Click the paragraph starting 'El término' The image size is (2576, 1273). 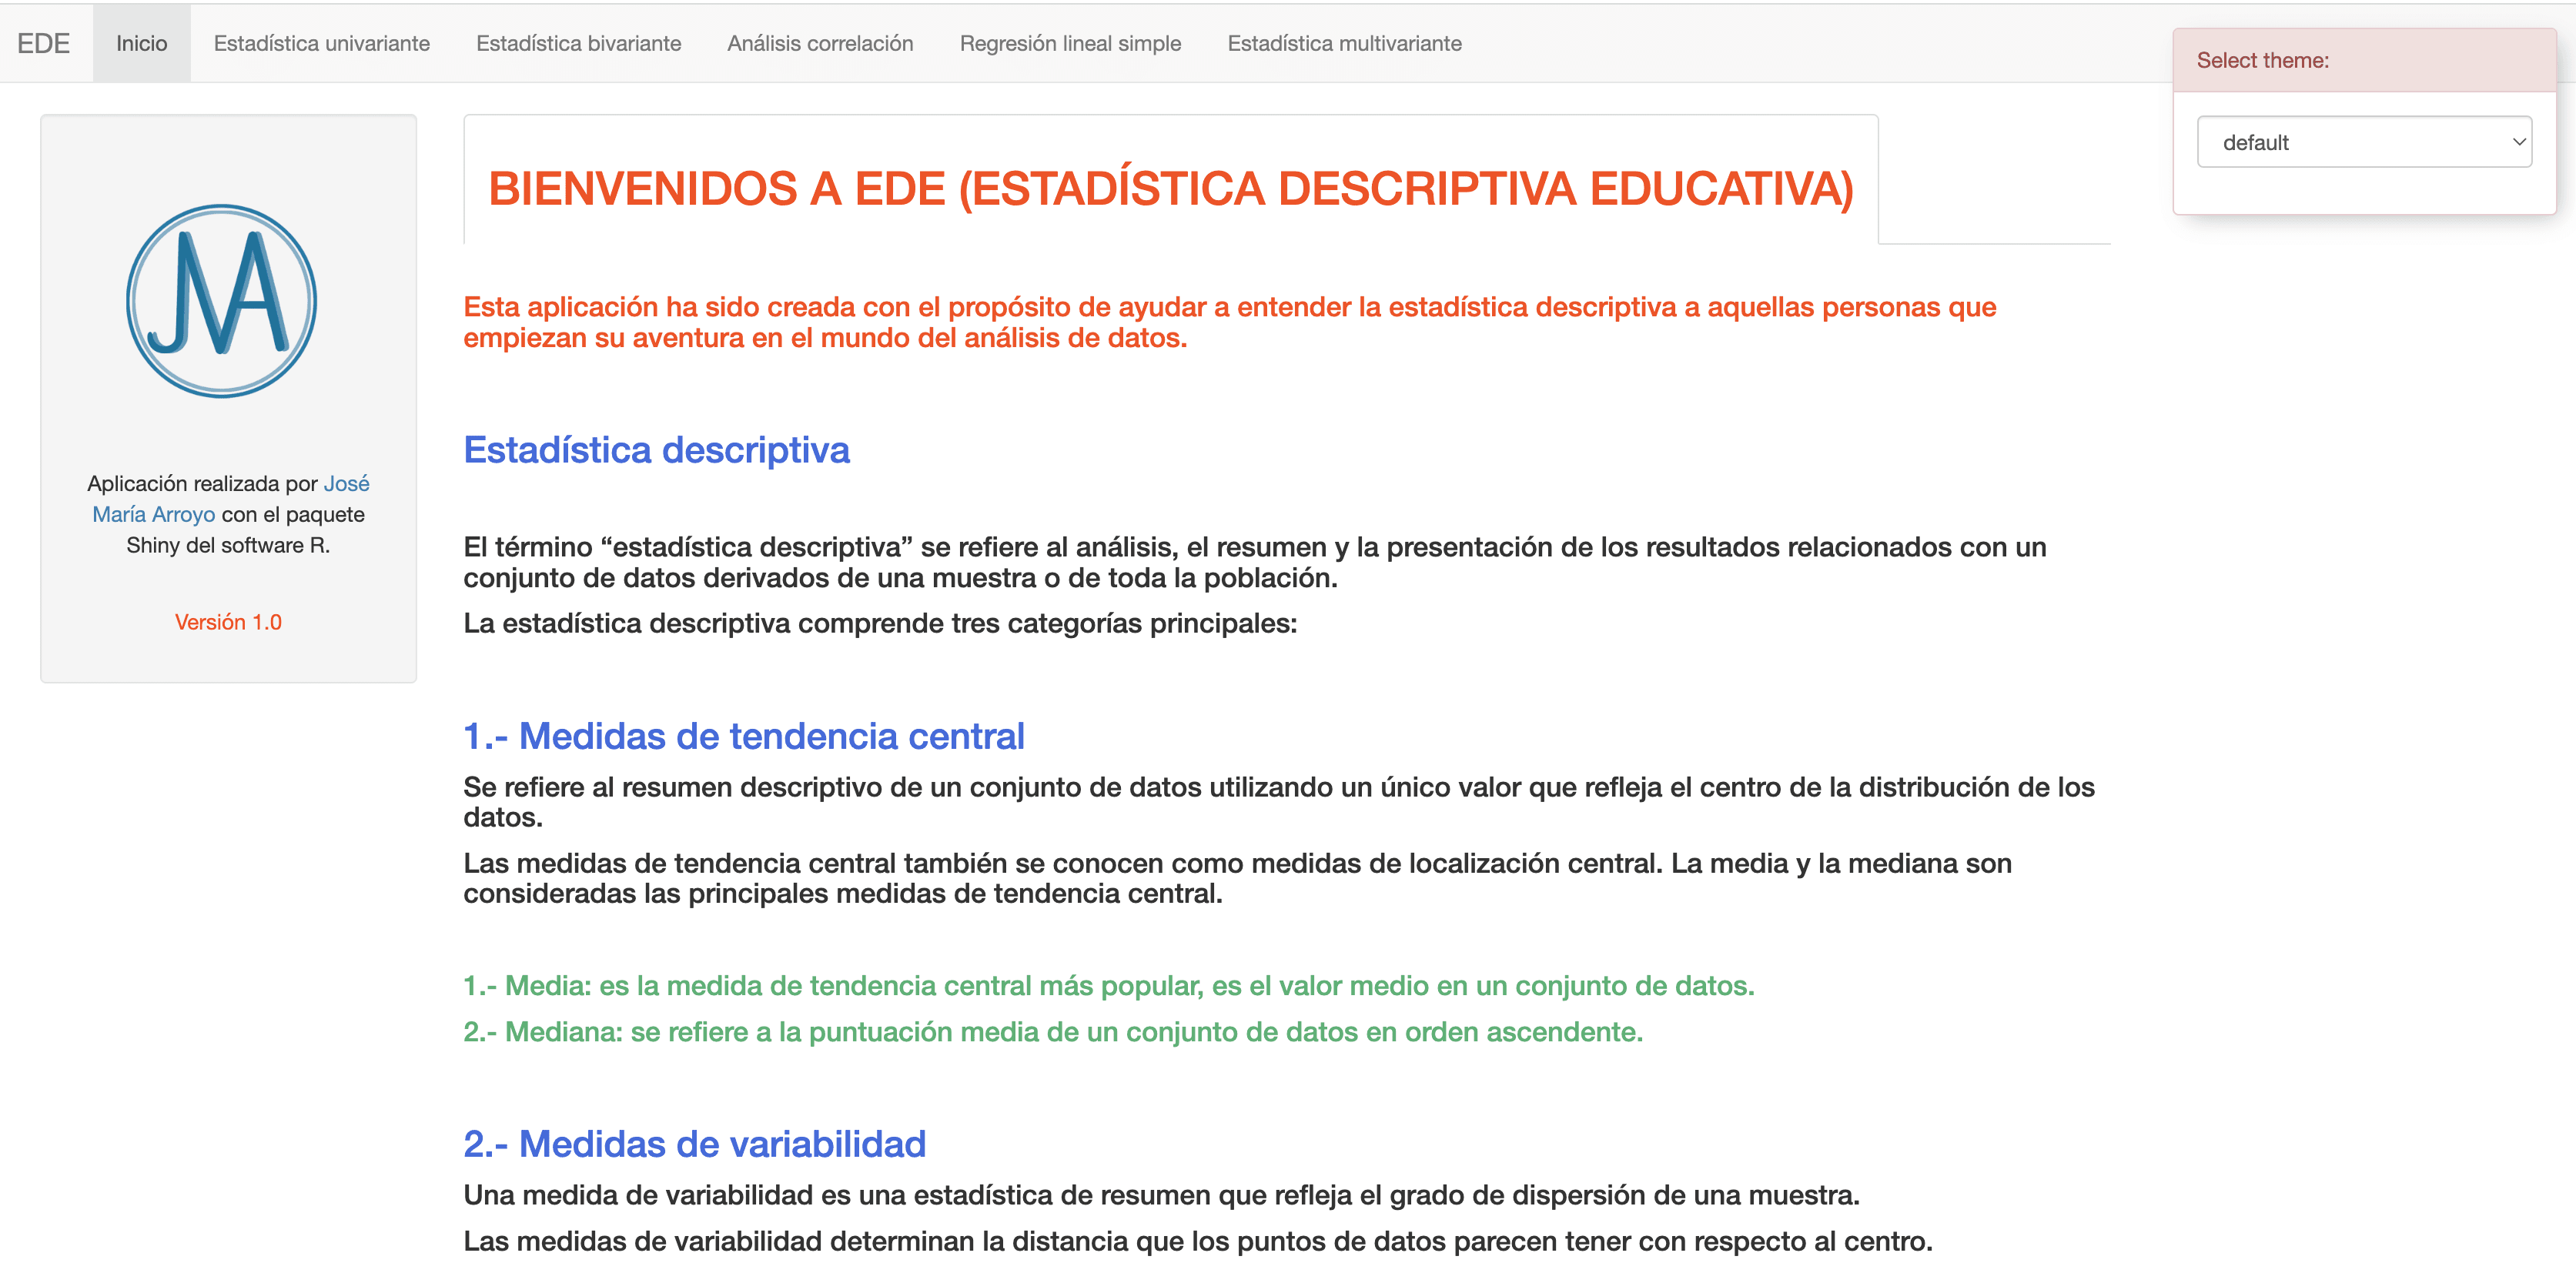(x=1255, y=562)
